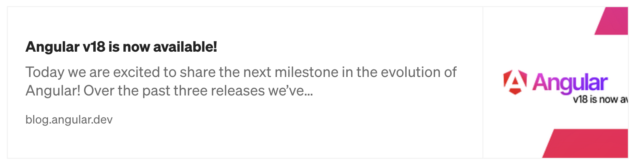
Task: Click the Angular shield logo icon
Action: pos(515,82)
